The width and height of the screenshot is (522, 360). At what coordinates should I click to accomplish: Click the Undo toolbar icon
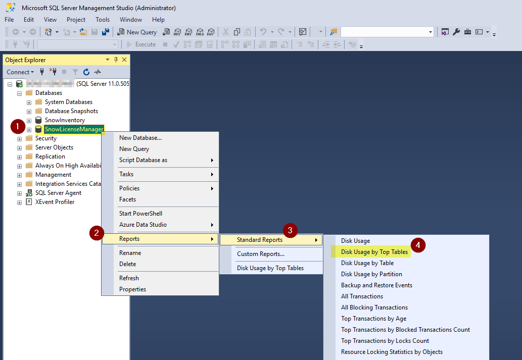263,32
